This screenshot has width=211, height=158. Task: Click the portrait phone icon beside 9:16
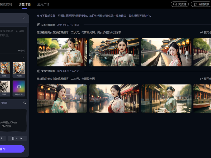tap(13, 138)
